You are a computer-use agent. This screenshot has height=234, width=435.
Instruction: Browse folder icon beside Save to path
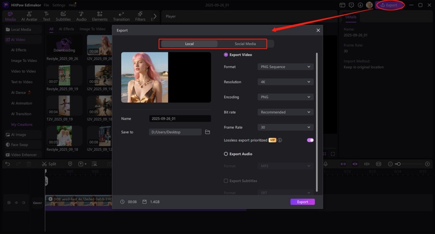(x=207, y=132)
